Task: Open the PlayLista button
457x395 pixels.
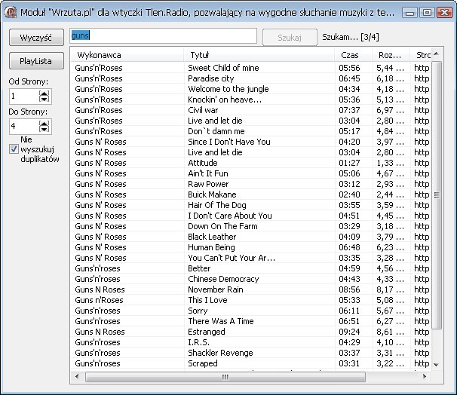Action: (35, 61)
